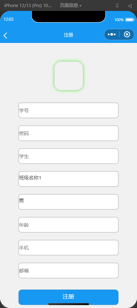Screen dimensions: 137x308
Task: Open the 男 gender picker
Action: [x=68, y=202]
